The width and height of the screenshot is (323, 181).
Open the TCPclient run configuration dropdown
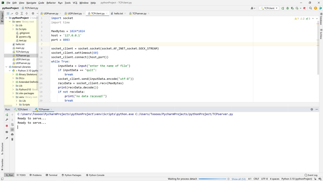269,8
